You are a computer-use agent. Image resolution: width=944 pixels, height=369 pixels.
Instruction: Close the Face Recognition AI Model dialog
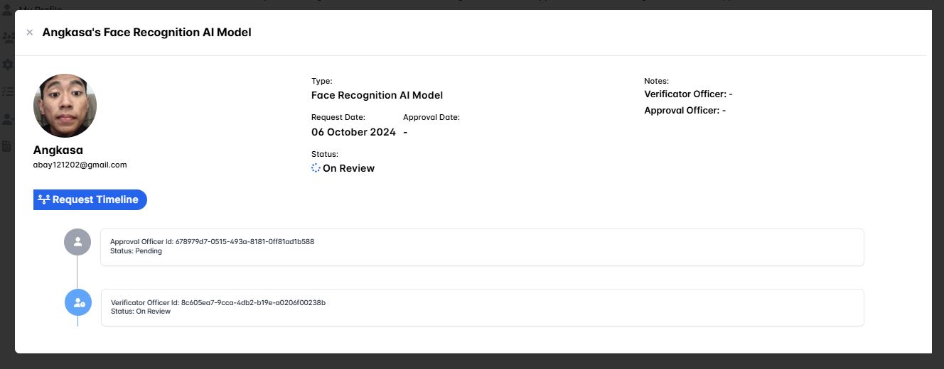coord(29,33)
